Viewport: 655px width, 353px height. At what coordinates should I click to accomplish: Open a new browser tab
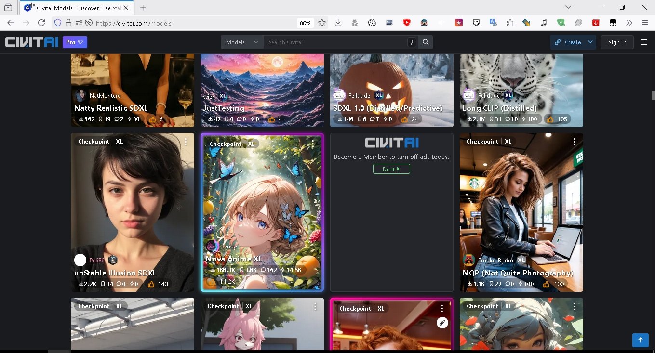(x=143, y=8)
